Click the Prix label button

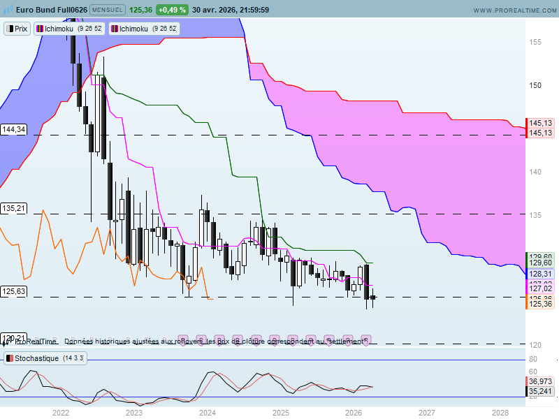[17, 29]
